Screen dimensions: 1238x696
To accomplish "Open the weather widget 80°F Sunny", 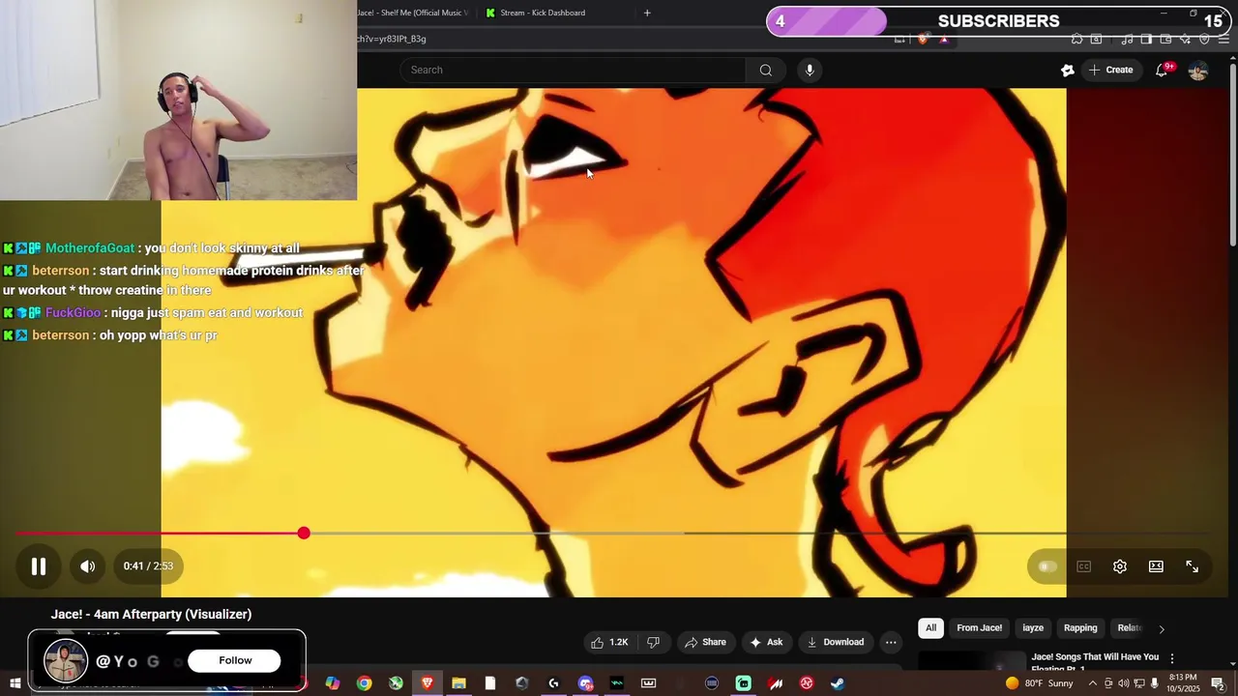I will (1040, 683).
